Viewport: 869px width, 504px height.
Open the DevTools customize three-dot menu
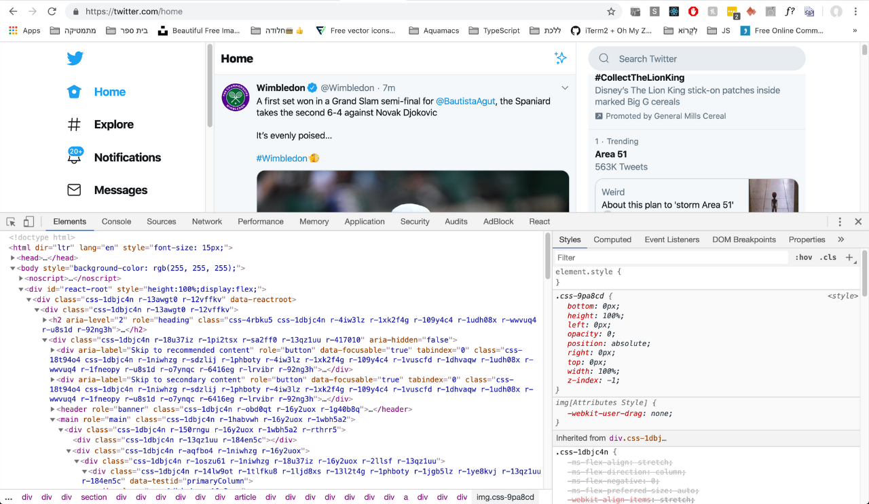pyautogui.click(x=840, y=222)
